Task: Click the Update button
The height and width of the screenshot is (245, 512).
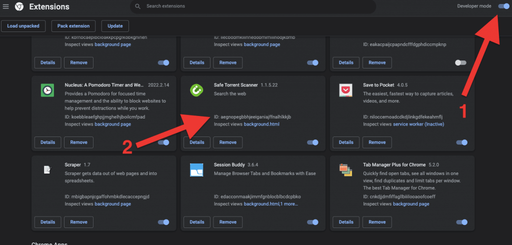Action: click(x=115, y=26)
